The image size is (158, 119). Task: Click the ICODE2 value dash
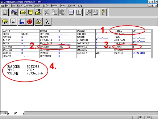97,31
